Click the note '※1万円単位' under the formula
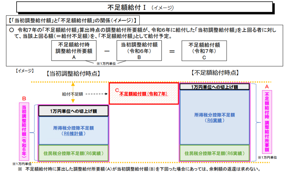Viewport: 287px width, 173px height. 106,63
